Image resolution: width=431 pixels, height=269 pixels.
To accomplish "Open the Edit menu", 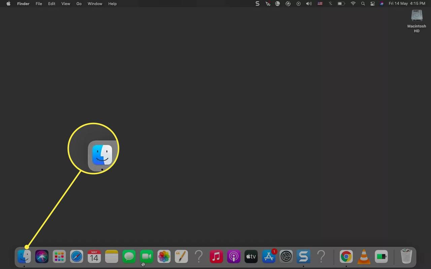I will tap(52, 4).
